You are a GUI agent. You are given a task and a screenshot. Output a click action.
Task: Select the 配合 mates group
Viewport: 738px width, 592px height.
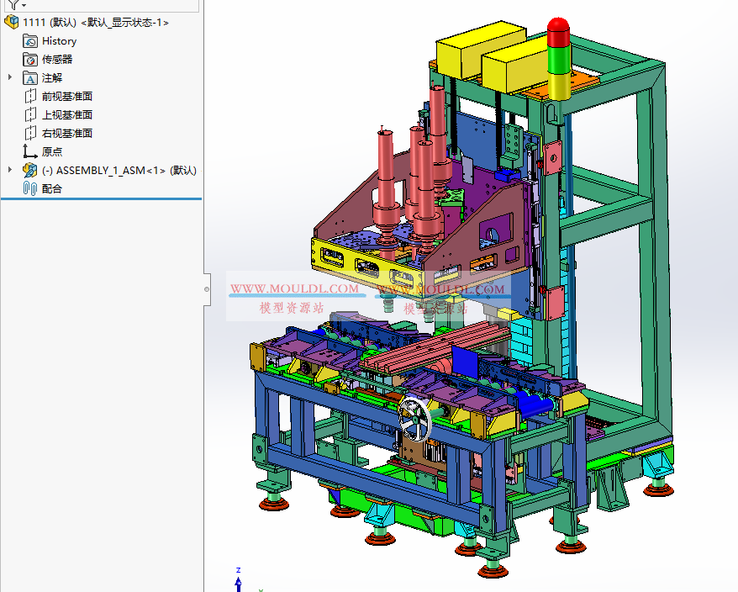coord(50,188)
